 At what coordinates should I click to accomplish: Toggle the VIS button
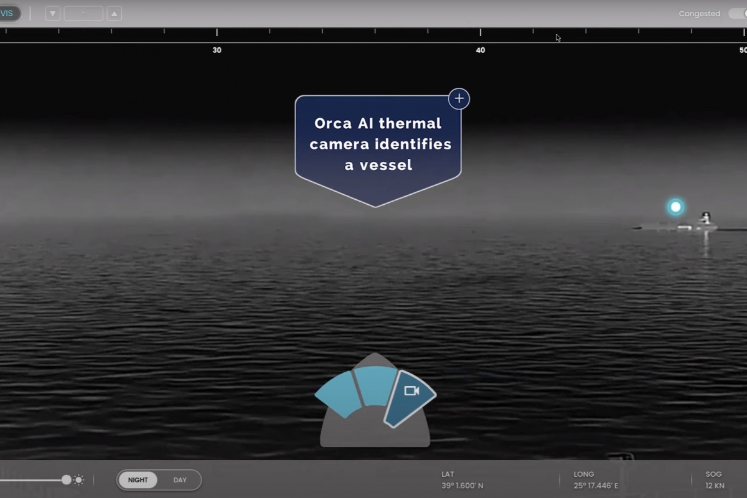click(9, 14)
